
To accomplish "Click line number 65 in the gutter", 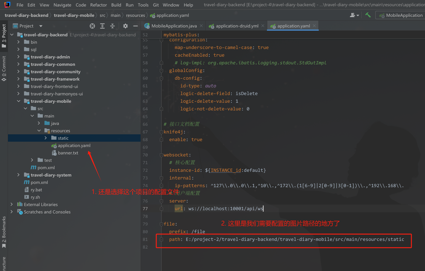I will click(145, 117).
